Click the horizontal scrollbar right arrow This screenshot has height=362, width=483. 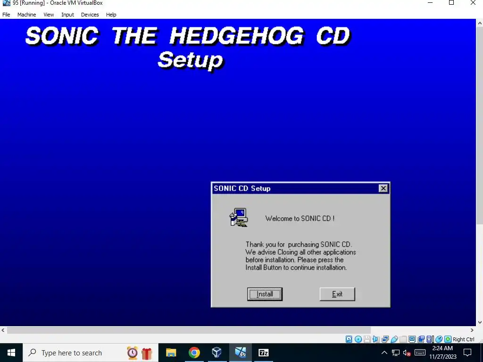click(472, 330)
